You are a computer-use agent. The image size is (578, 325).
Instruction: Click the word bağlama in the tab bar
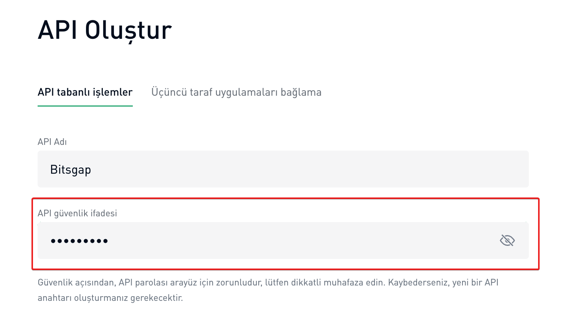click(301, 92)
